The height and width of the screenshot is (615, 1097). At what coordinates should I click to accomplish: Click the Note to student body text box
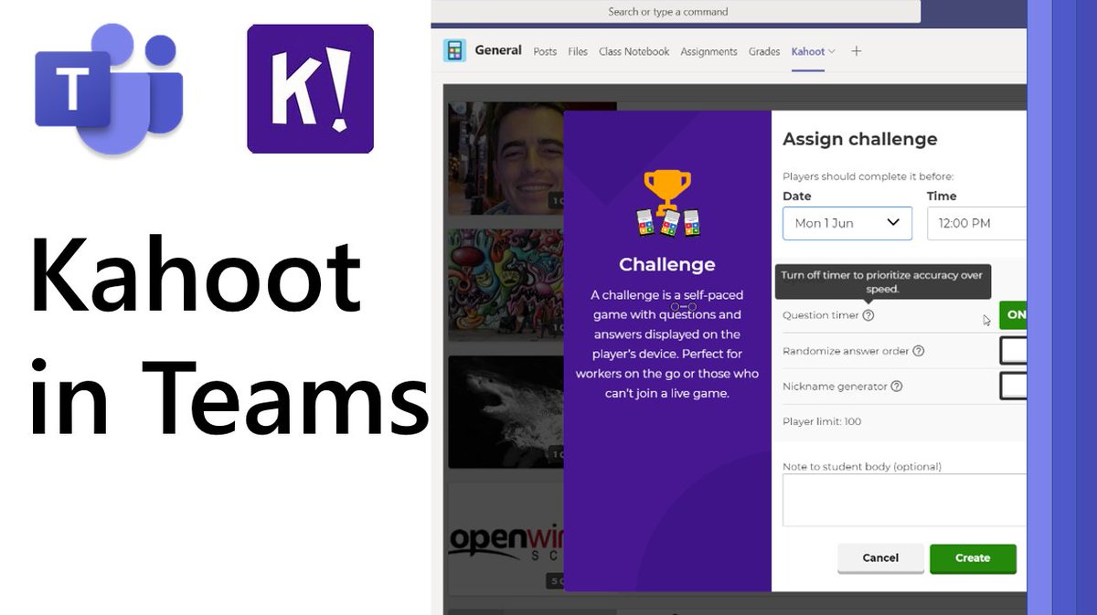point(904,500)
